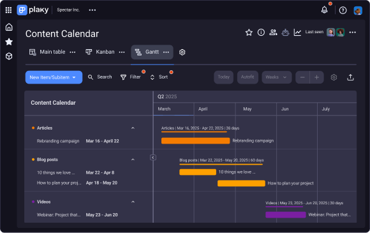Click May 23 - Jun 20 date
Screen dimensions: 370x233
coord(101,215)
